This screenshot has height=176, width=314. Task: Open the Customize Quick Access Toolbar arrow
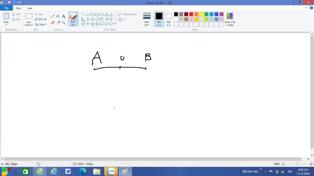[24, 3]
